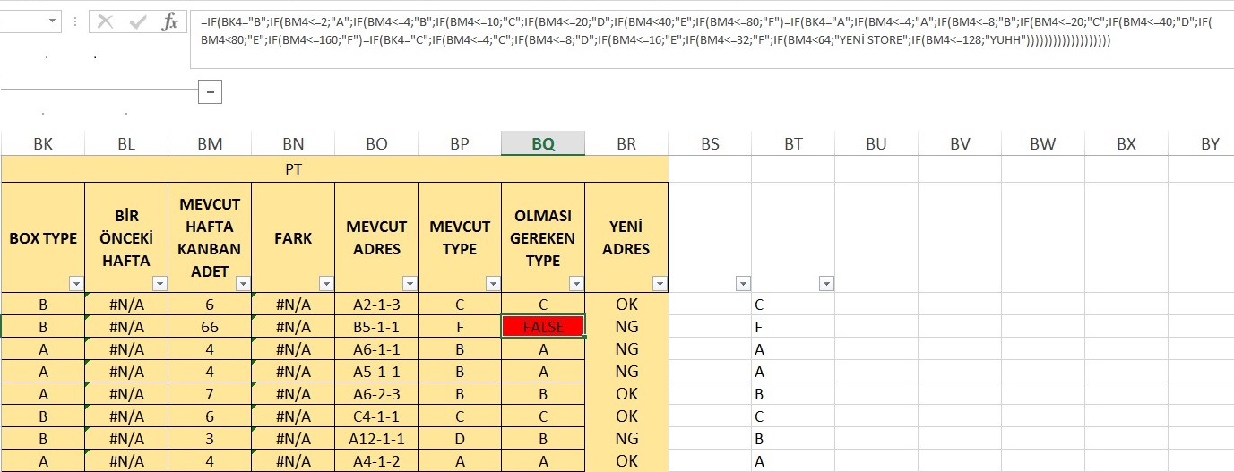This screenshot has width=1234, height=472.
Task: Click the cell containing A12-1-1
Action: [x=376, y=439]
